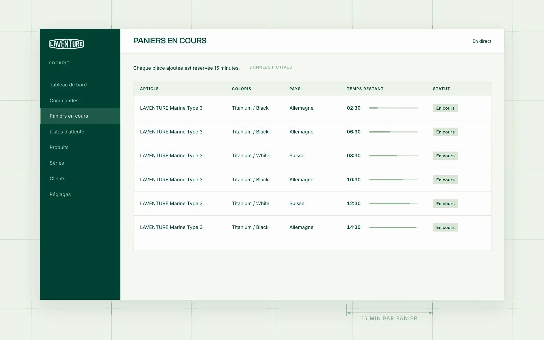Screen dimensions: 544x340
Task: Click the COLORIS column header
Action: (241, 89)
